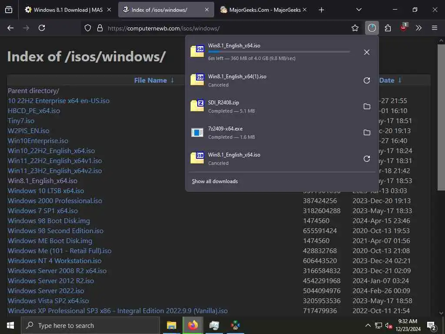Retry download of Win8.1_English_x64(1).iso
Viewport: 445px width, 334px height.
367,80
